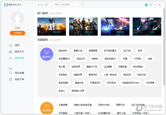Select 堡垒之夜 tag
The height and width of the screenshot is (115, 166).
tap(79, 83)
